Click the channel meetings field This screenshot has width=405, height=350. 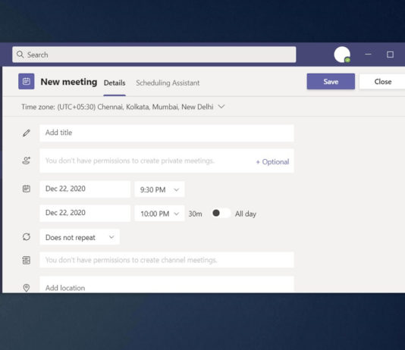tap(167, 260)
